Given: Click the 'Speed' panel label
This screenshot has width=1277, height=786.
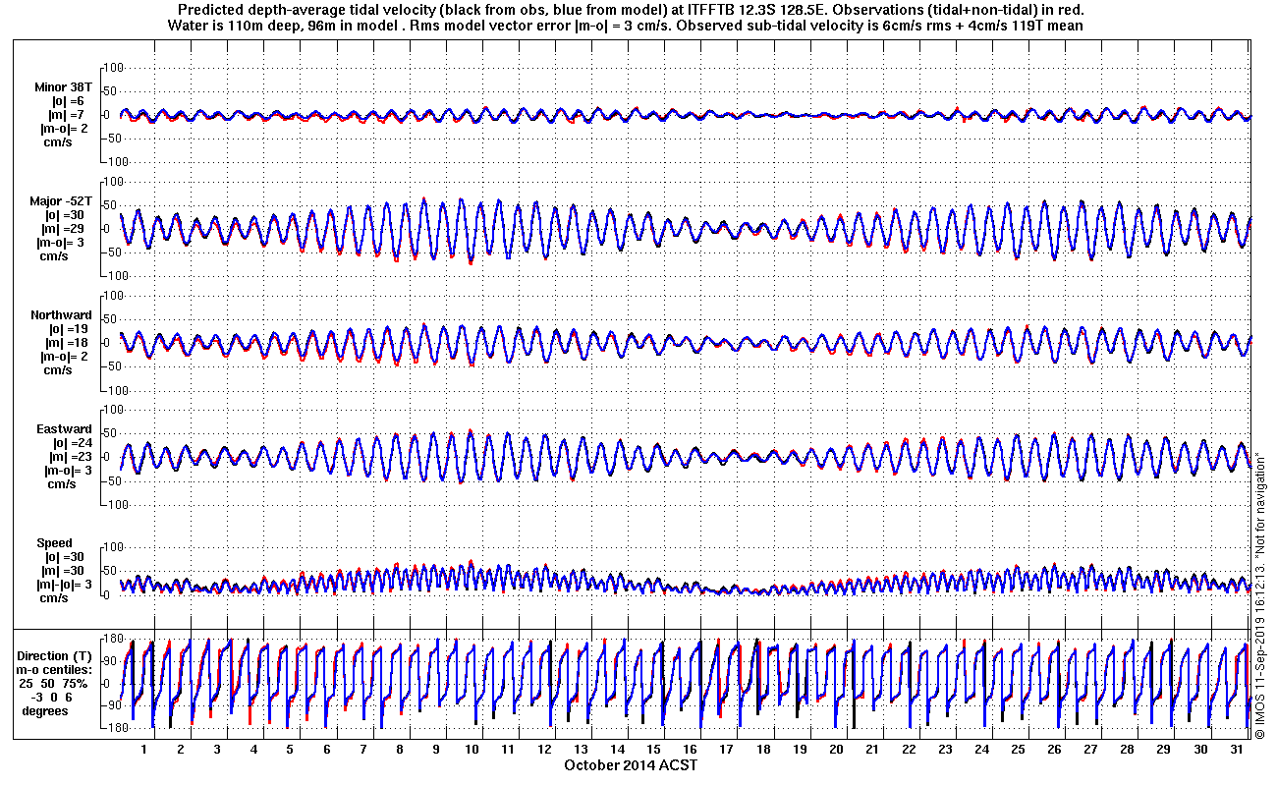Looking at the screenshot, I should pyautogui.click(x=54, y=543).
